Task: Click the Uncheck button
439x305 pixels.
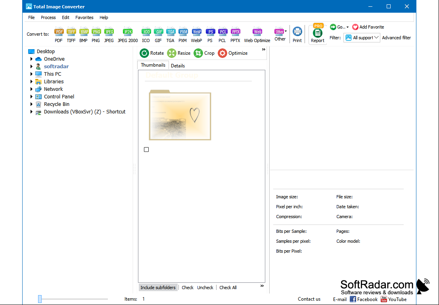Action: click(x=205, y=288)
